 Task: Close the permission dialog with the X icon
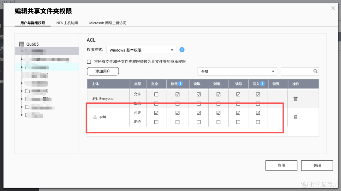(333, 8)
